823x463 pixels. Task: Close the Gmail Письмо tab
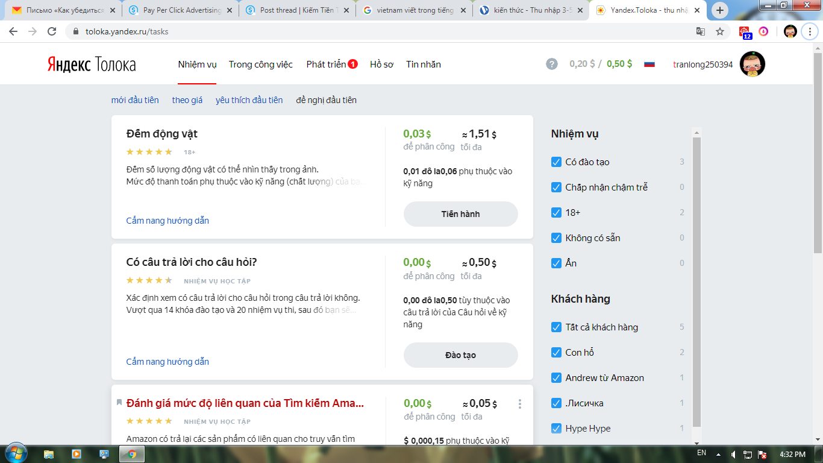[113, 10]
